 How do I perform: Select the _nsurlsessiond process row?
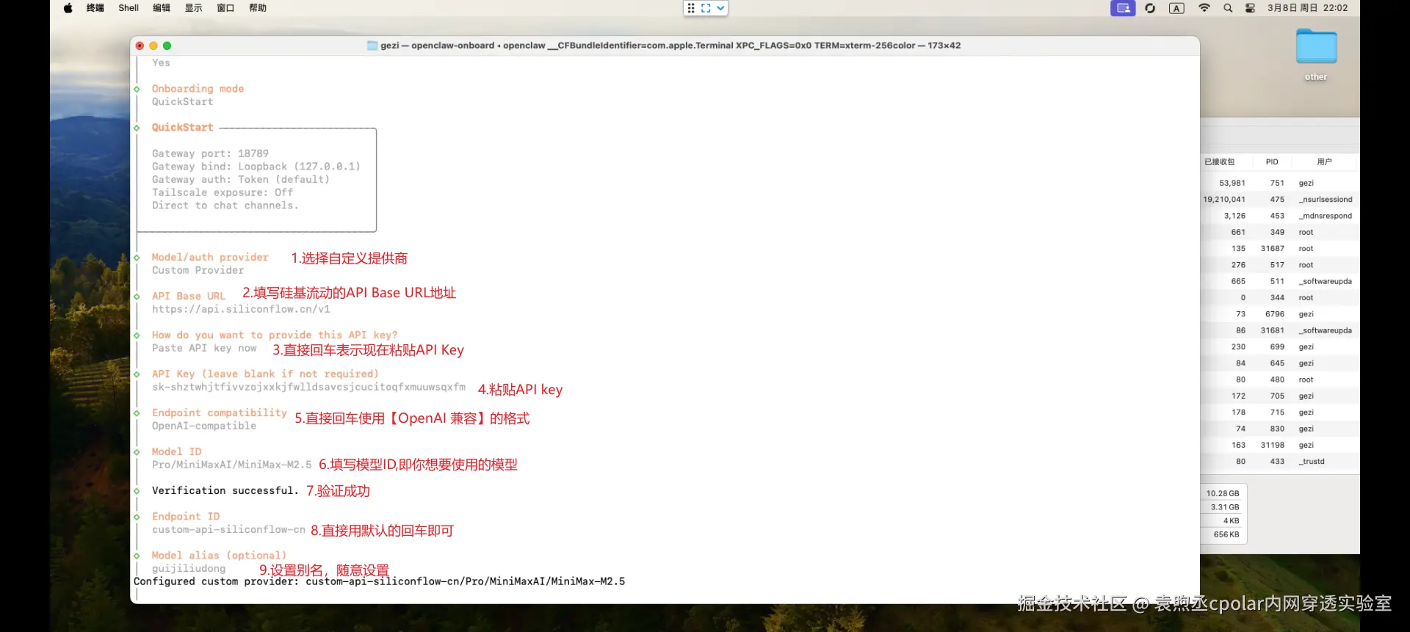coord(1279,200)
